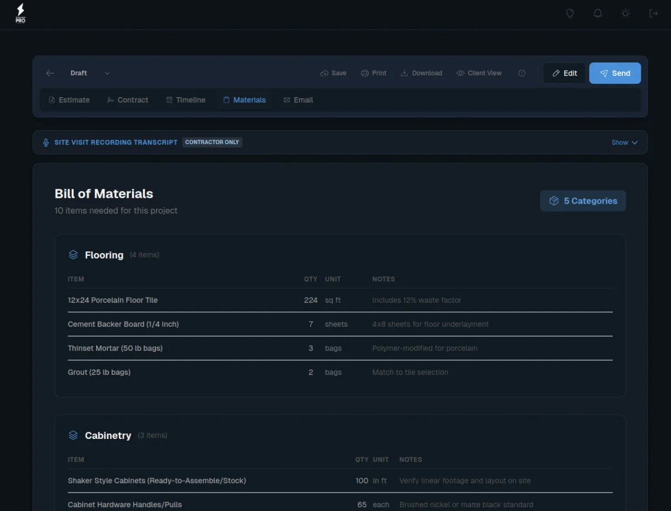The width and height of the screenshot is (671, 511).
Task: Print the bill of materials
Action: [374, 73]
